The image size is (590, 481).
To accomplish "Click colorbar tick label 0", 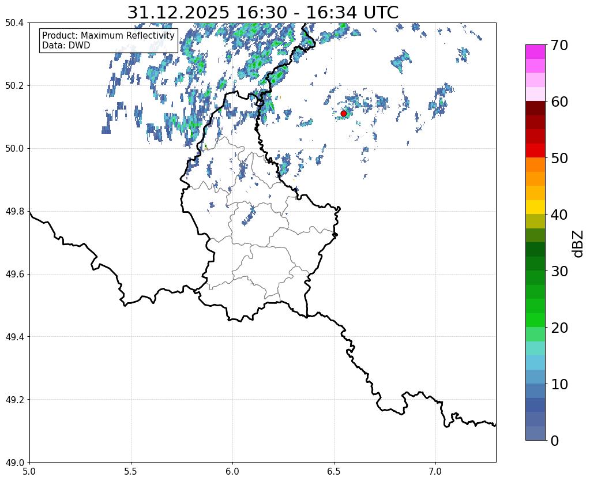I will pos(555,441).
